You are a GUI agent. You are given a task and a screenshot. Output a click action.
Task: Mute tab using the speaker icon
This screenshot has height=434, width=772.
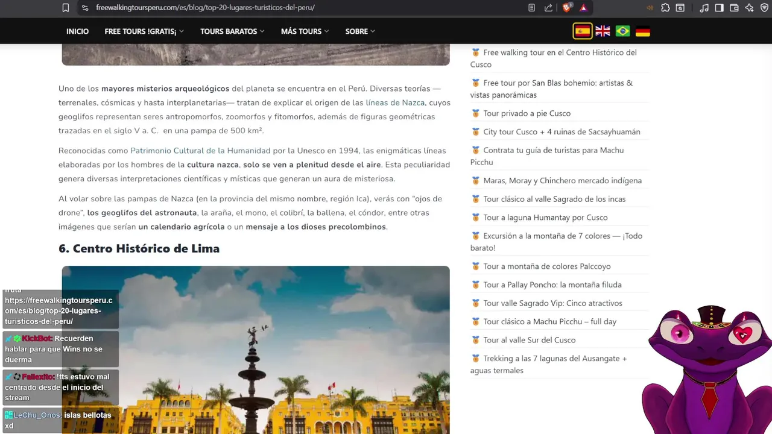650,8
